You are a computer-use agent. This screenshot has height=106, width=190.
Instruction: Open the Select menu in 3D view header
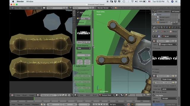(x=88, y=95)
